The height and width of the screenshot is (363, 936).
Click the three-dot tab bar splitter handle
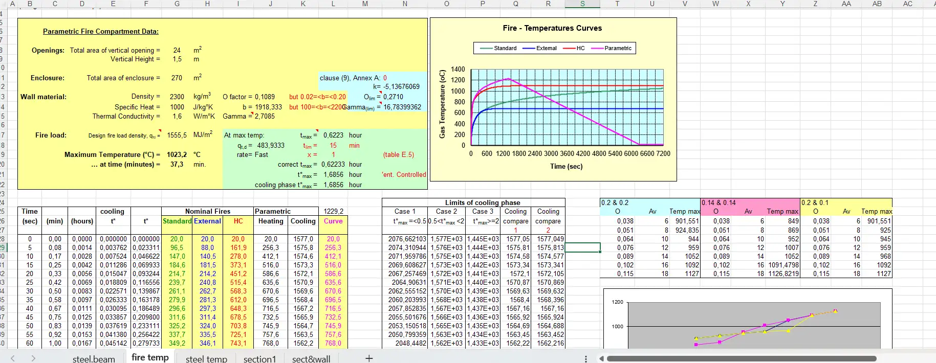click(x=586, y=358)
